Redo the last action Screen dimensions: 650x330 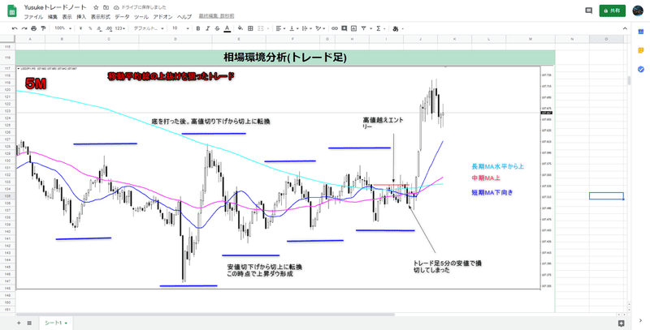tap(24, 28)
